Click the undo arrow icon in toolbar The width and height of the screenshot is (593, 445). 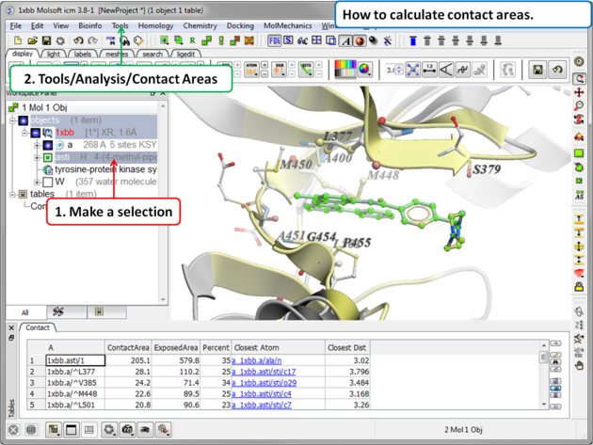[77, 41]
